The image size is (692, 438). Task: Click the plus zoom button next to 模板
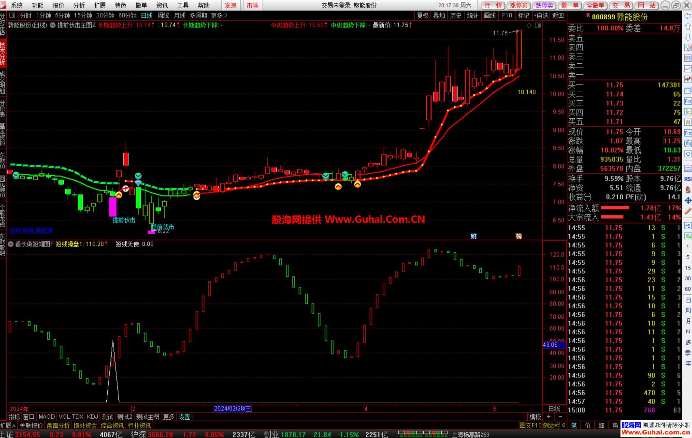click(549, 417)
